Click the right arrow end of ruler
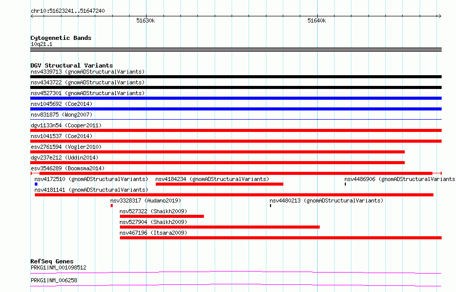This screenshot has height=292, width=456. click(x=440, y=16)
